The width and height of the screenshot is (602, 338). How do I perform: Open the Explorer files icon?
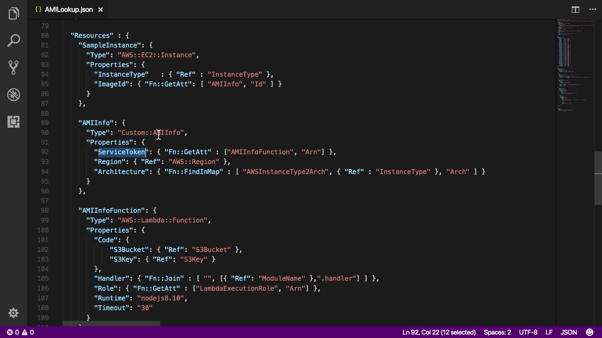coord(13,13)
